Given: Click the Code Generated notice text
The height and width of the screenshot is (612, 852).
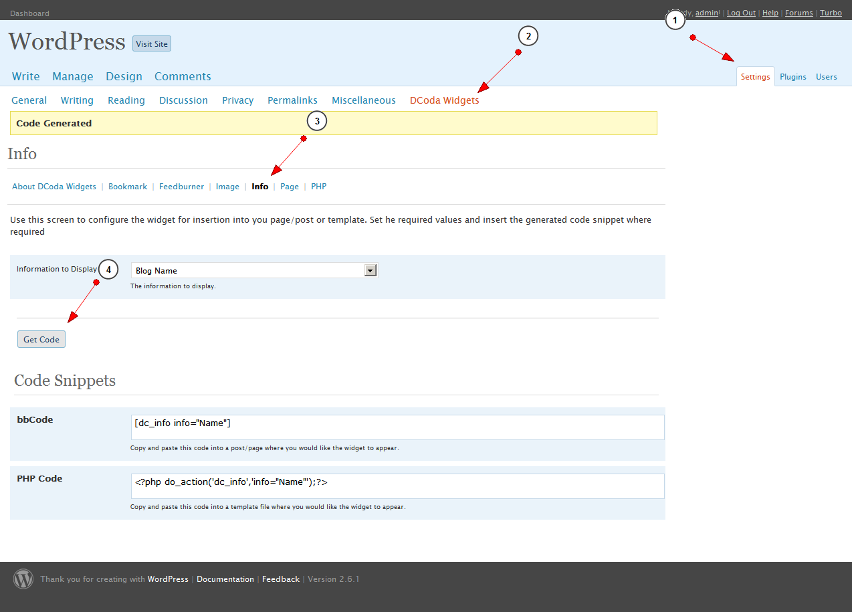Looking at the screenshot, I should pyautogui.click(x=54, y=123).
